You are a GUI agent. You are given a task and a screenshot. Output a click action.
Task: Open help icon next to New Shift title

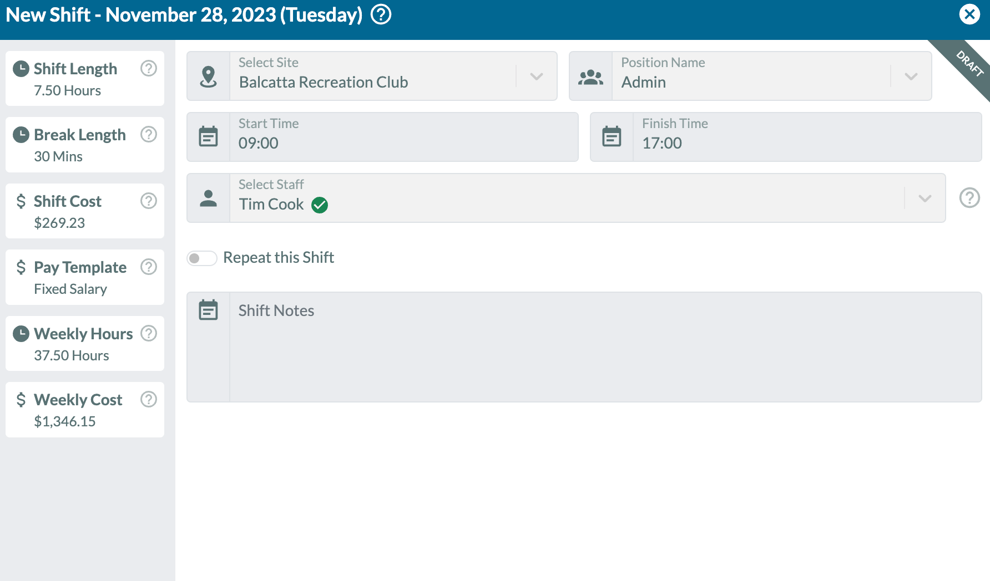click(x=381, y=14)
